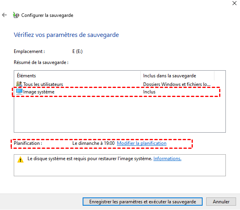
Task: Click the back arrow in the title bar
Action: tap(5, 15)
